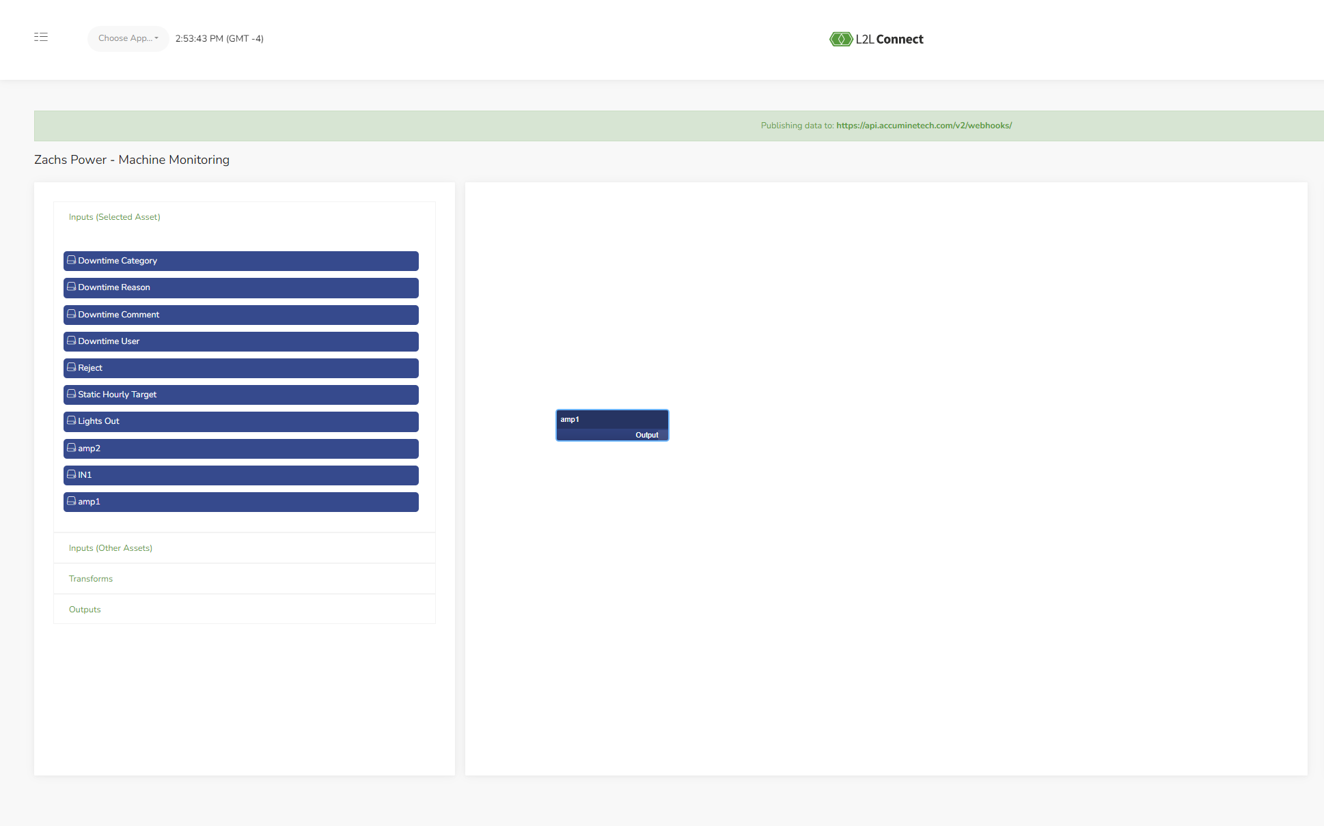Viewport: 1324px width, 826px height.
Task: Click the Output port on the amp1 node
Action: click(x=647, y=434)
